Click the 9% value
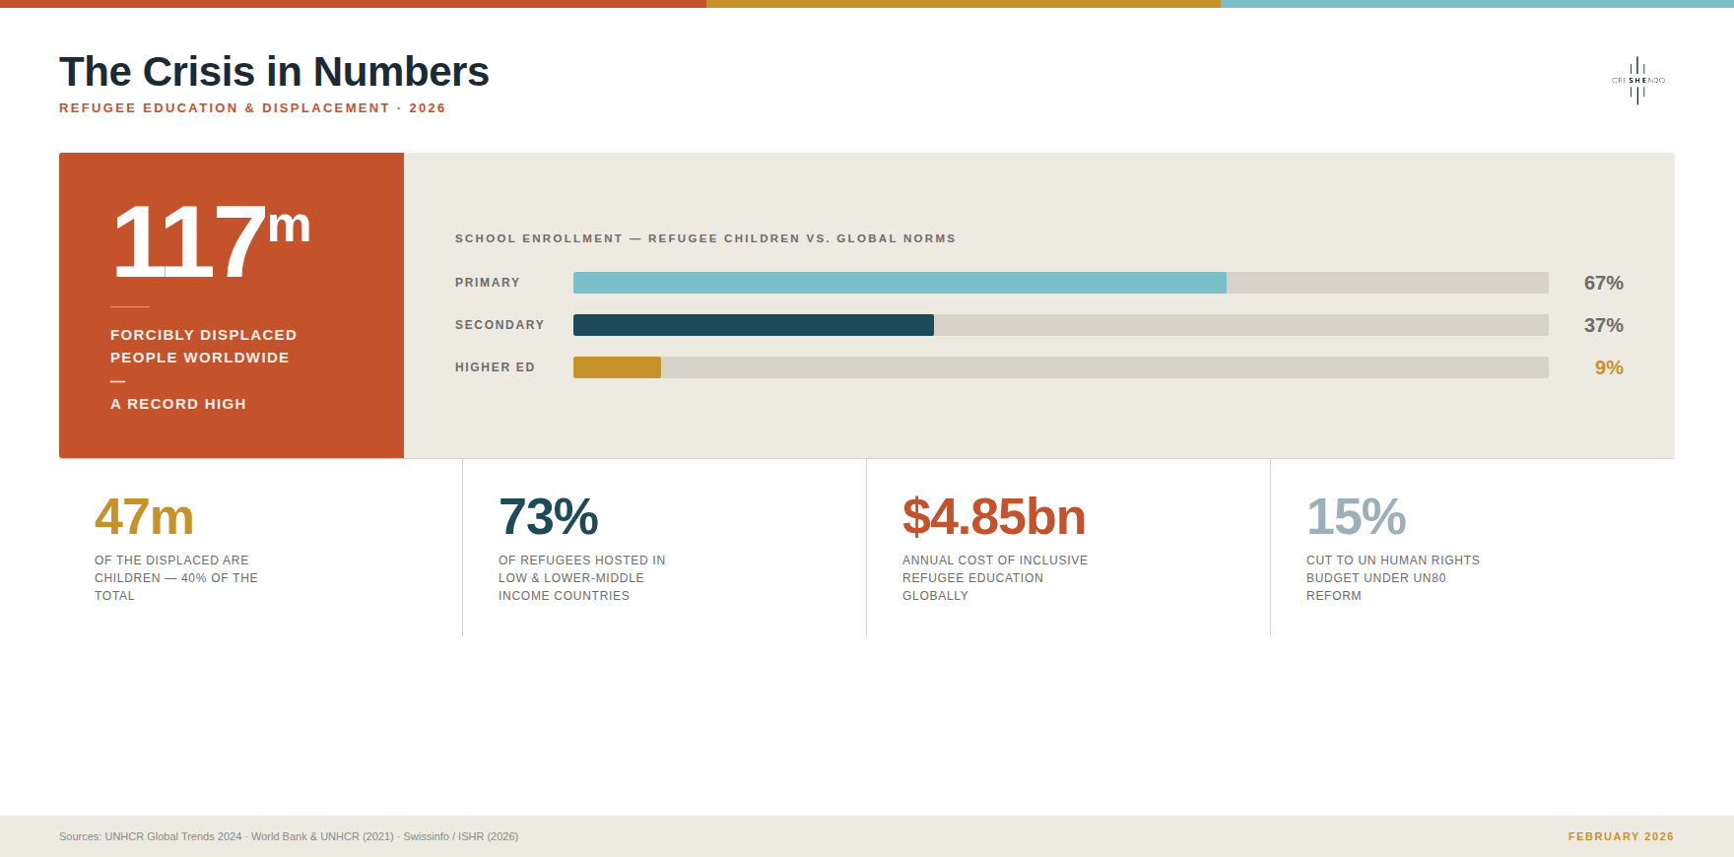1734x857 pixels. click(x=1609, y=367)
